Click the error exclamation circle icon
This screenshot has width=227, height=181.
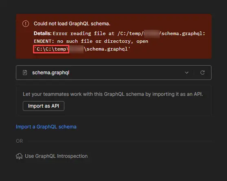point(26,24)
